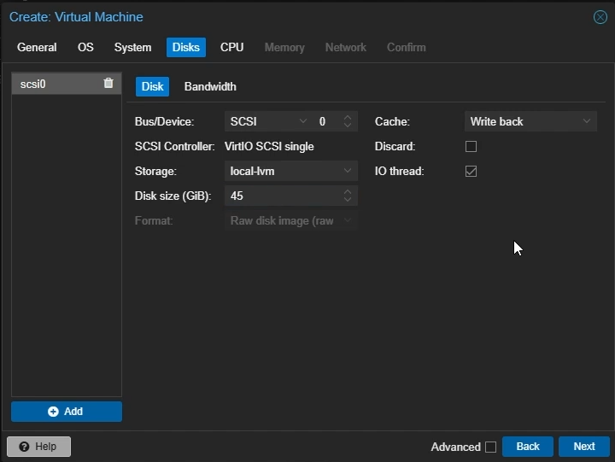
Task: Enable the Advanced options checkbox
Action: pyautogui.click(x=490, y=447)
